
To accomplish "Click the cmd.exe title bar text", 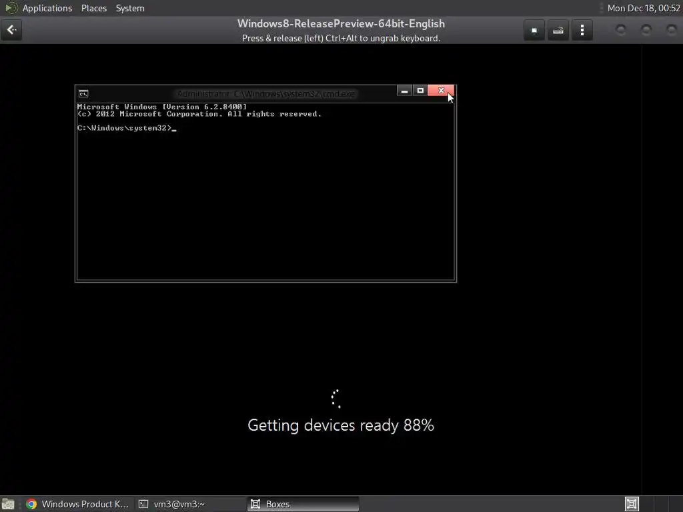I will coord(265,93).
